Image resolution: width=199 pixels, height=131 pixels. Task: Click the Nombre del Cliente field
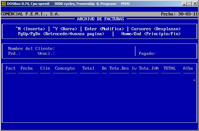coord(31,48)
